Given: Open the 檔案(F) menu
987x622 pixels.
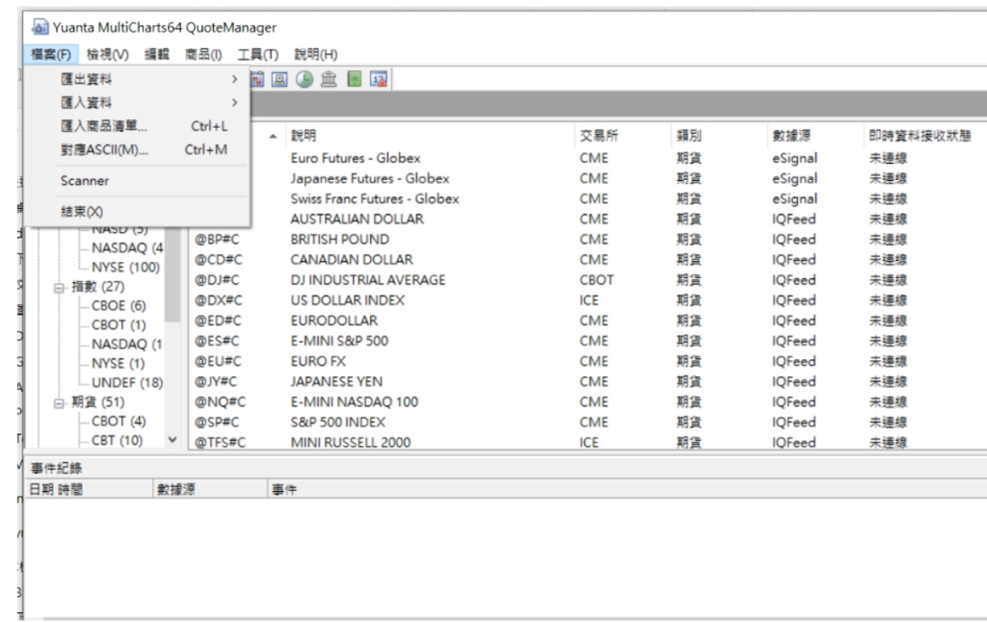Looking at the screenshot, I should [51, 55].
